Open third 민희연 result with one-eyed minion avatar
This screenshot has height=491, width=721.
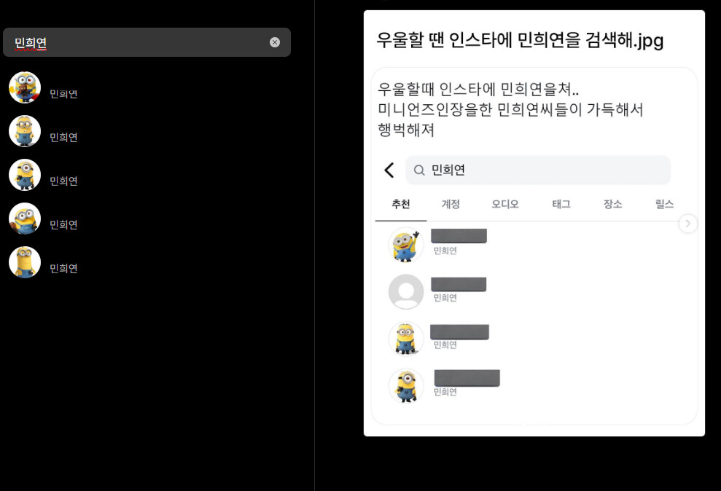pyautogui.click(x=25, y=175)
